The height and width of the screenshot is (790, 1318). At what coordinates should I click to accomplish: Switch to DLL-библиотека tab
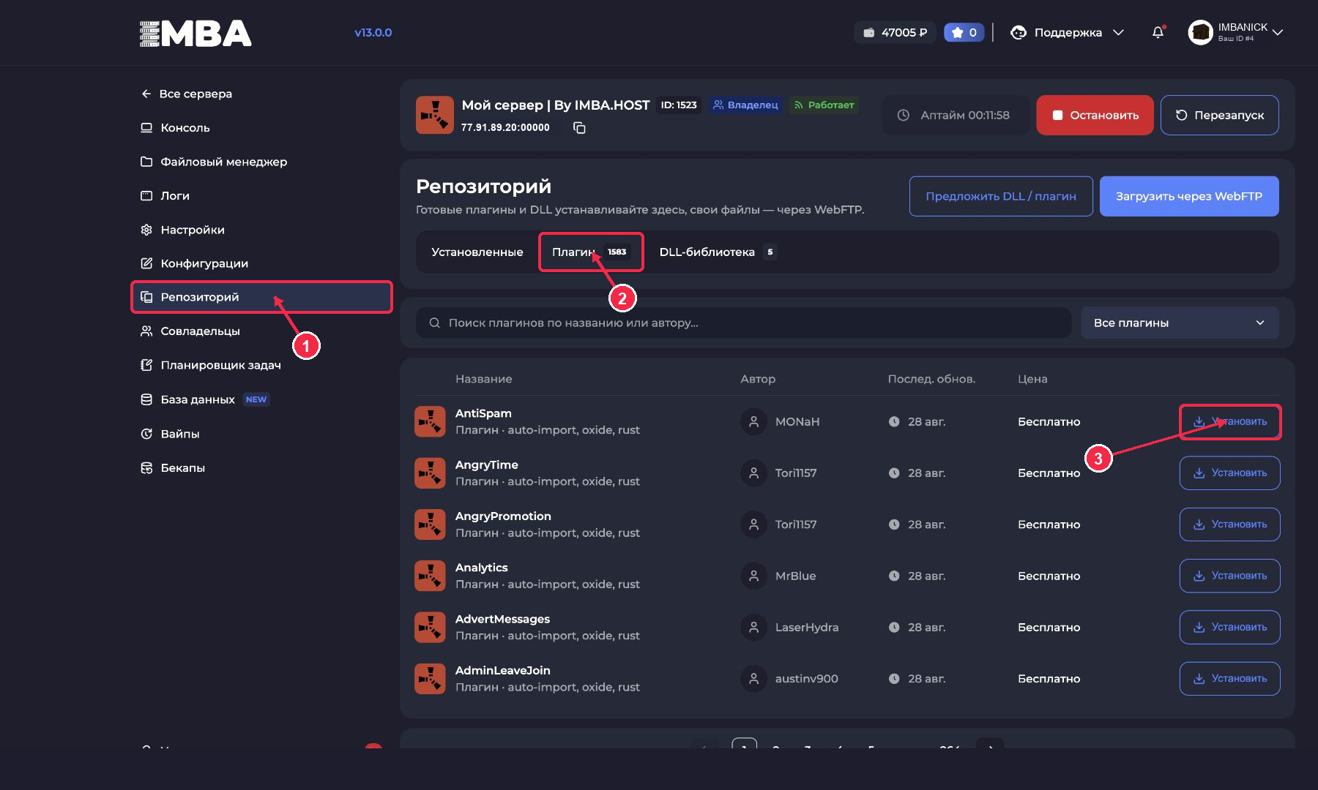tap(718, 252)
